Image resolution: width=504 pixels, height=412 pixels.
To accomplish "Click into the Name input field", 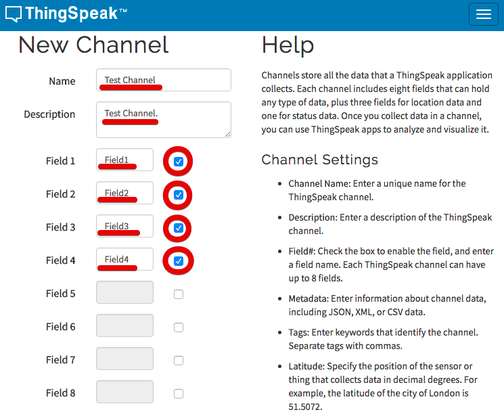I will click(x=164, y=80).
